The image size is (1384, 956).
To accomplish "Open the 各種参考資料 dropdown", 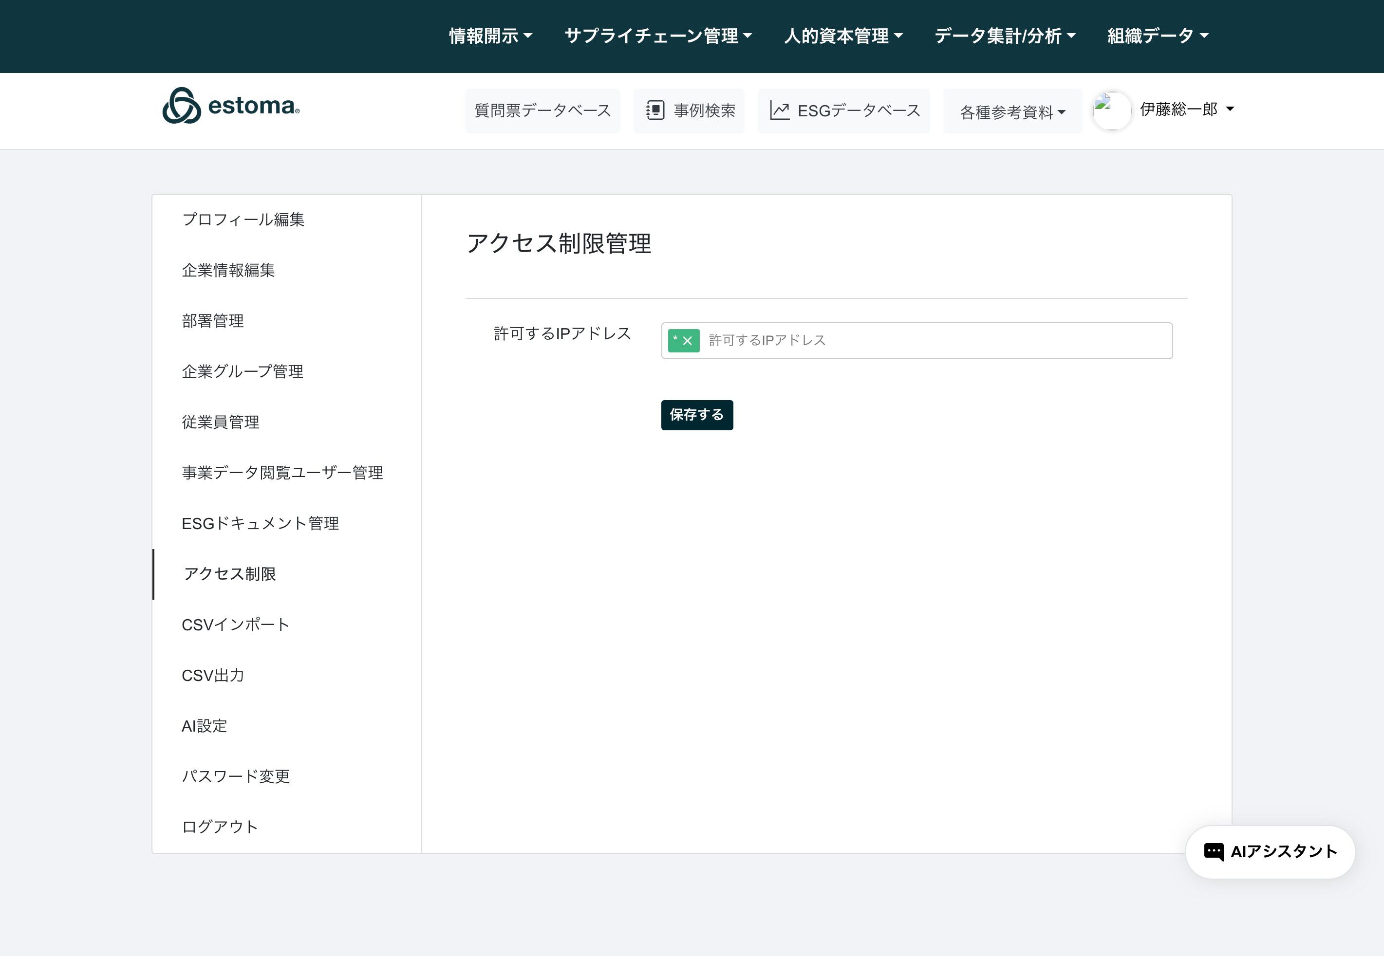I will click(x=1012, y=112).
